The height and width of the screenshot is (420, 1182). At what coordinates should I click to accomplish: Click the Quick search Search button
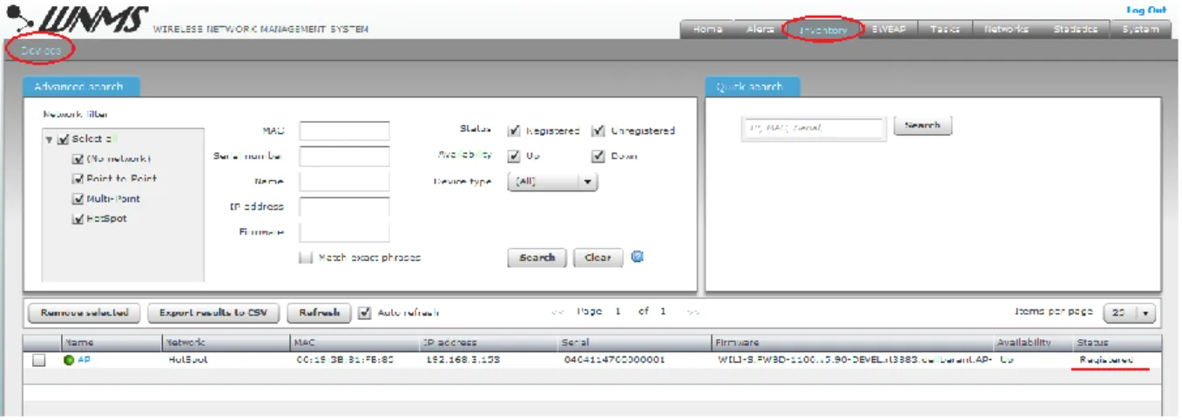[922, 126]
